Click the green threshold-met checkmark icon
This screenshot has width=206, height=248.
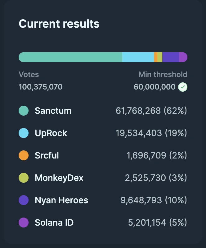(x=183, y=87)
